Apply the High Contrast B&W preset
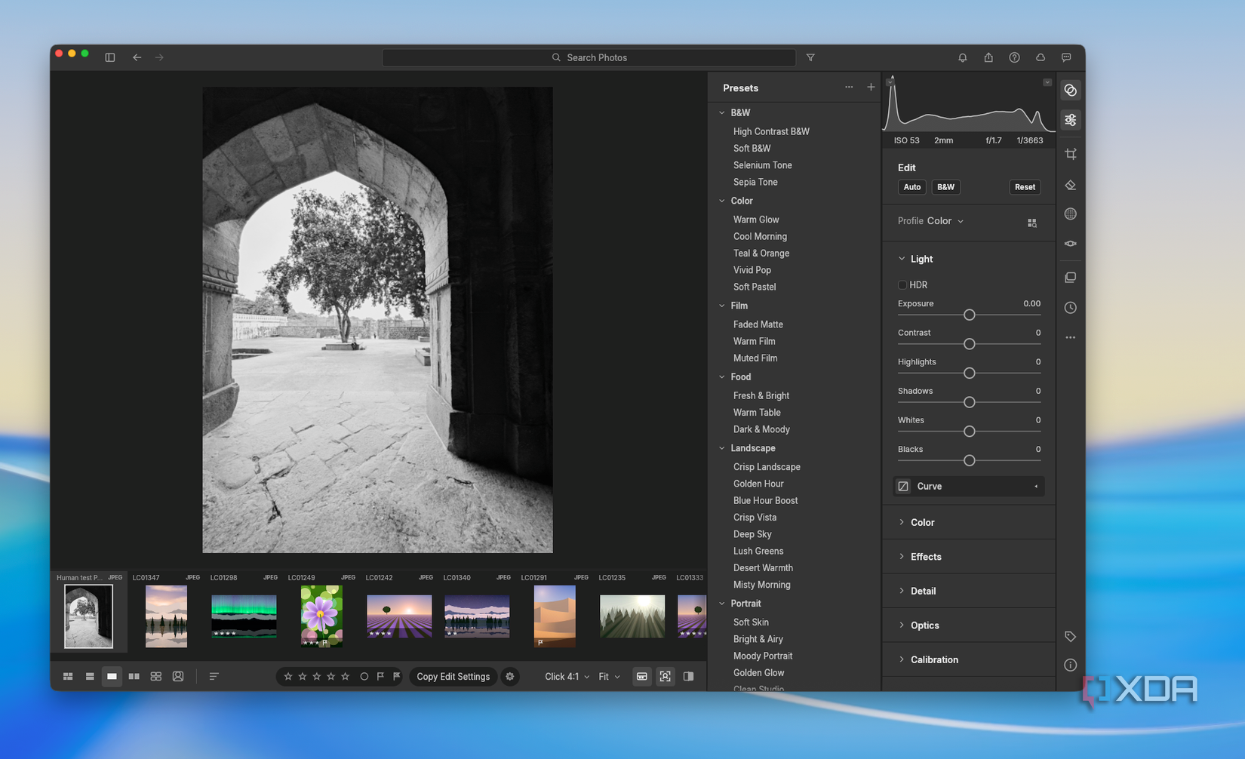Image resolution: width=1245 pixels, height=759 pixels. click(771, 131)
